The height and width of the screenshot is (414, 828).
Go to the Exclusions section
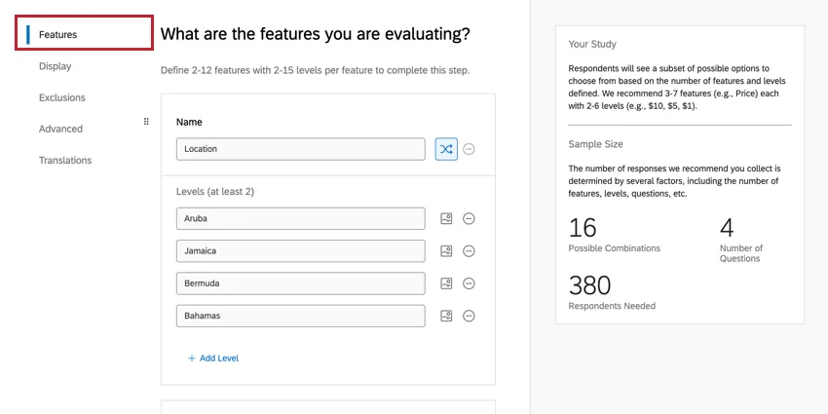tap(62, 97)
